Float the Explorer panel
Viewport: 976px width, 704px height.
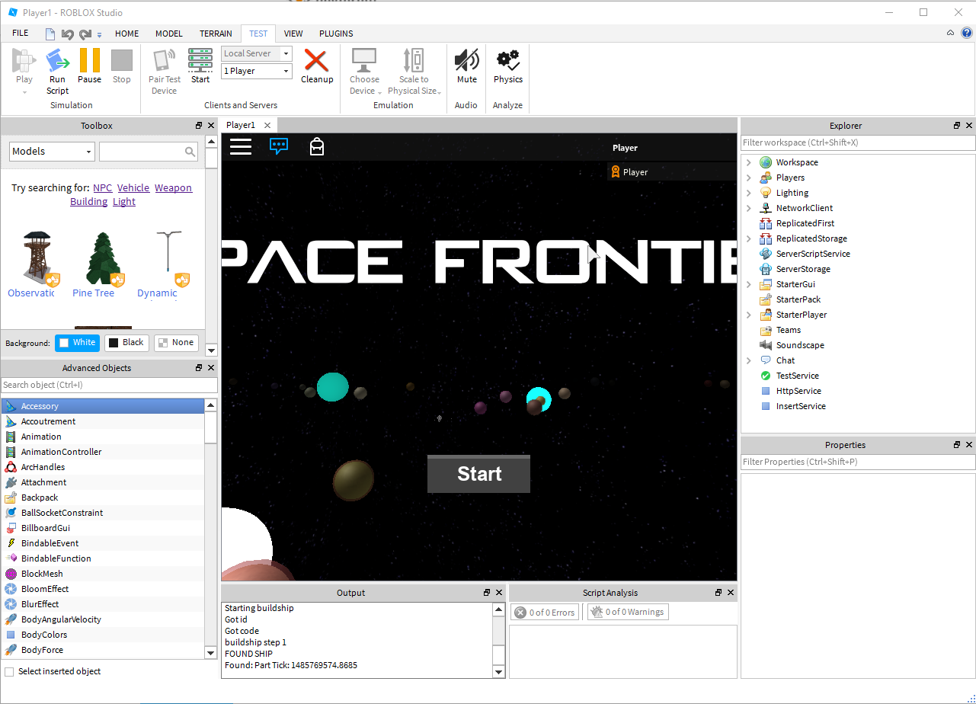[x=957, y=126]
